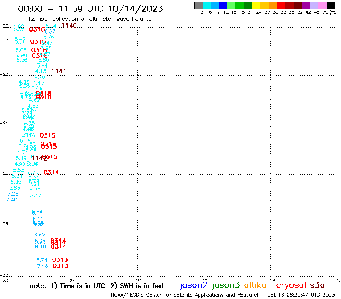Click the wave height value 7.28
This screenshot has width=341, height=299.
coord(13,194)
